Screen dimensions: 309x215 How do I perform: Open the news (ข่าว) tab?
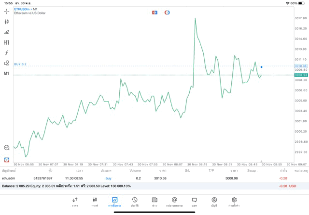point(154,202)
